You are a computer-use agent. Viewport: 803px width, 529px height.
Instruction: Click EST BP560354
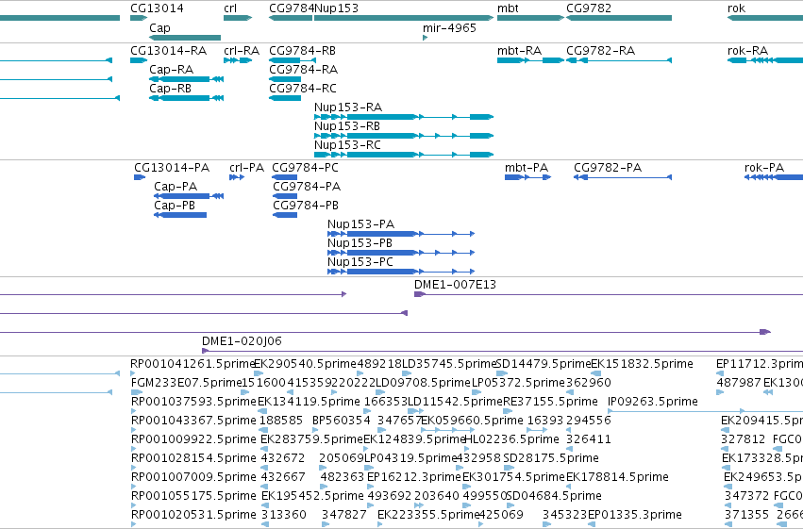(x=341, y=421)
